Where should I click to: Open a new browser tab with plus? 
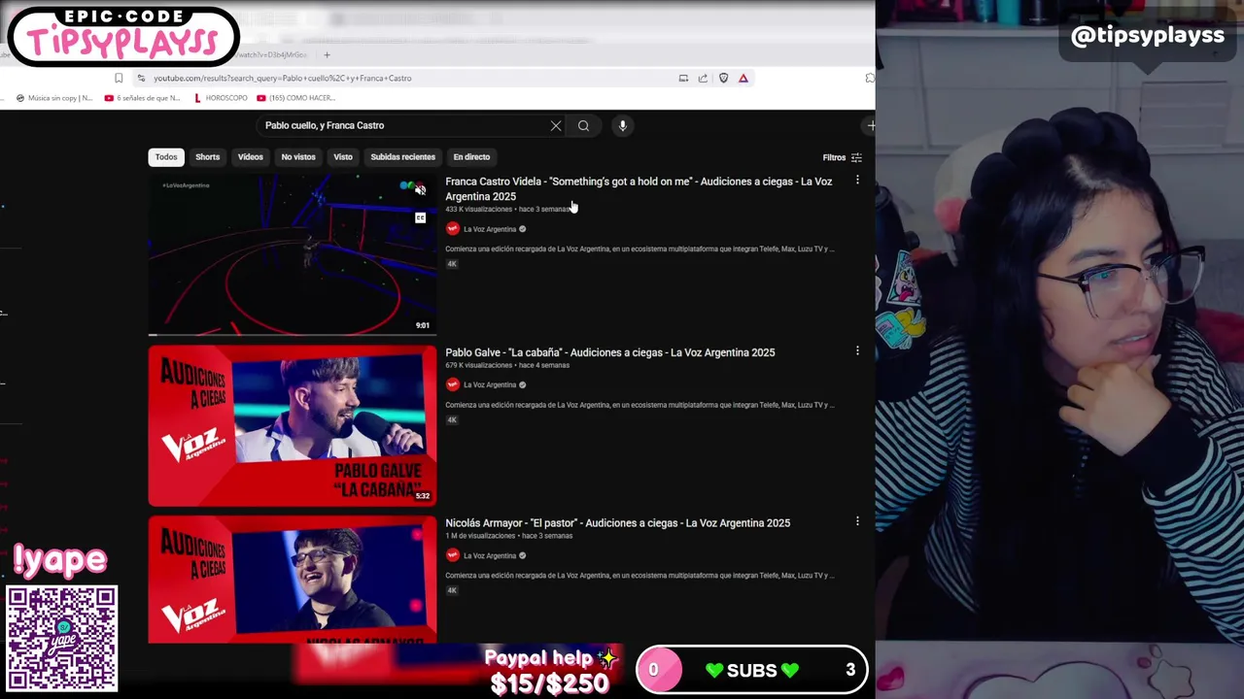(327, 54)
